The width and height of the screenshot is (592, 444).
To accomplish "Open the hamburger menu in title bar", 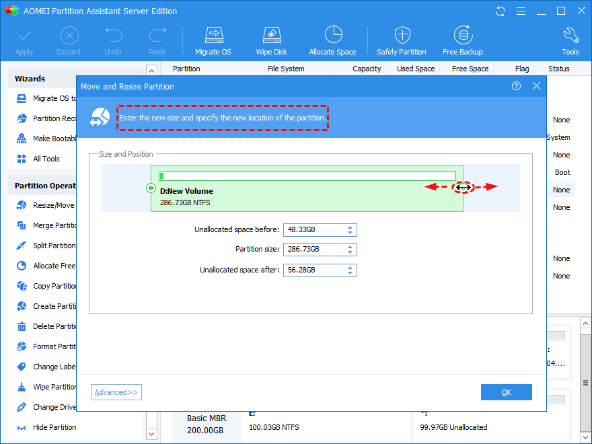I will pyautogui.click(x=521, y=11).
